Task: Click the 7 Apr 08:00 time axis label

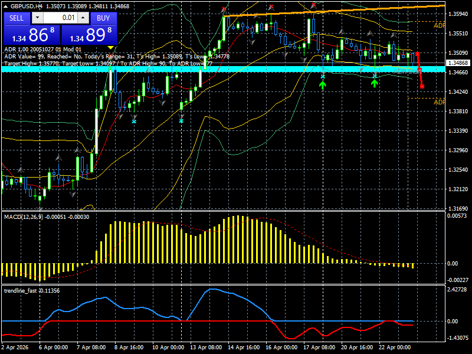Action: point(91,347)
